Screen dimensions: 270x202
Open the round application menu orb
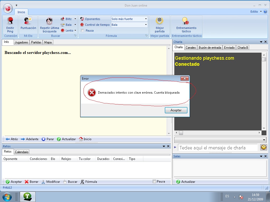[x=8, y=8]
